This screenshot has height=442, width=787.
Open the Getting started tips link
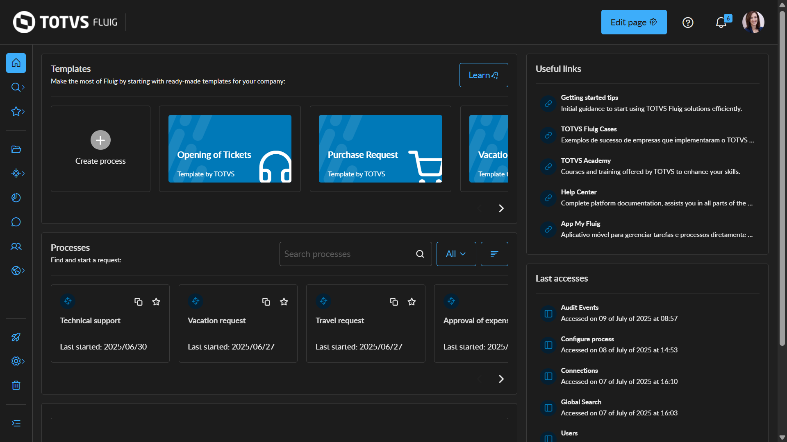tap(589, 98)
